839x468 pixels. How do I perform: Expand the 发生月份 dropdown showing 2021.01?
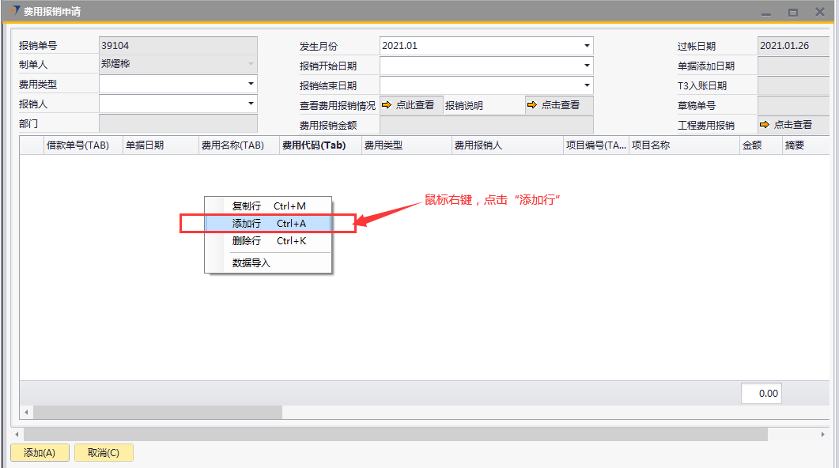(x=587, y=46)
